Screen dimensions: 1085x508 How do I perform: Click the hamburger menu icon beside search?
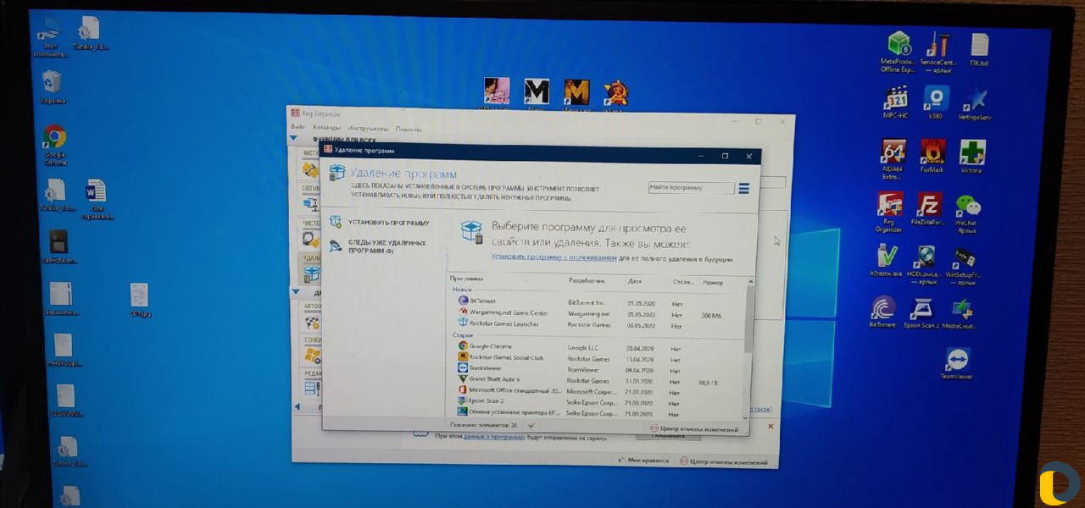(744, 189)
